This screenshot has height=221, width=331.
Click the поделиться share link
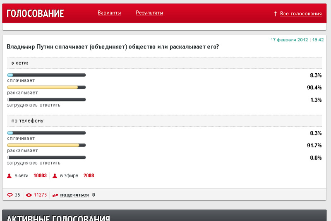[x=74, y=195]
